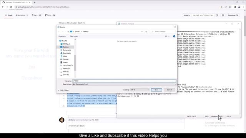Screen dimensions: 246x138
Task: Select Desktop in the address breadcrumb
Action: pyautogui.click(x=86, y=31)
